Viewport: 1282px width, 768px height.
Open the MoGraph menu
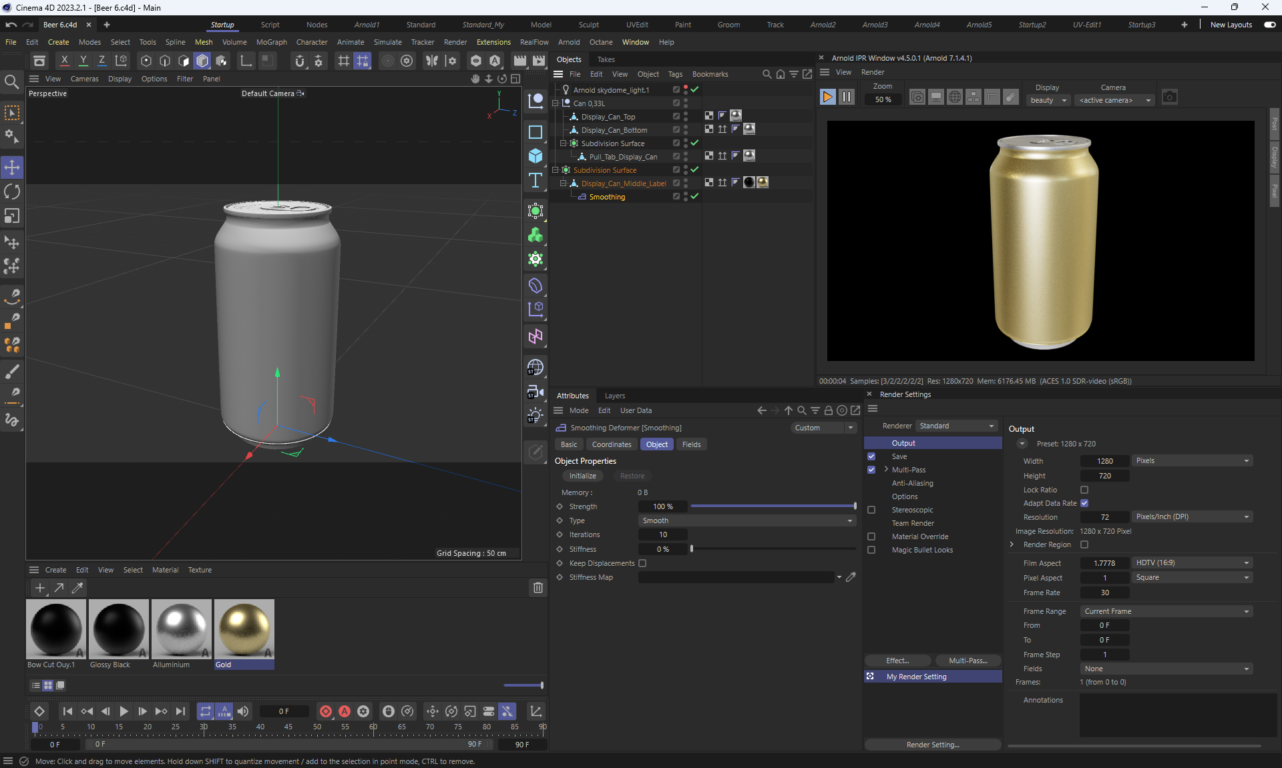271,42
